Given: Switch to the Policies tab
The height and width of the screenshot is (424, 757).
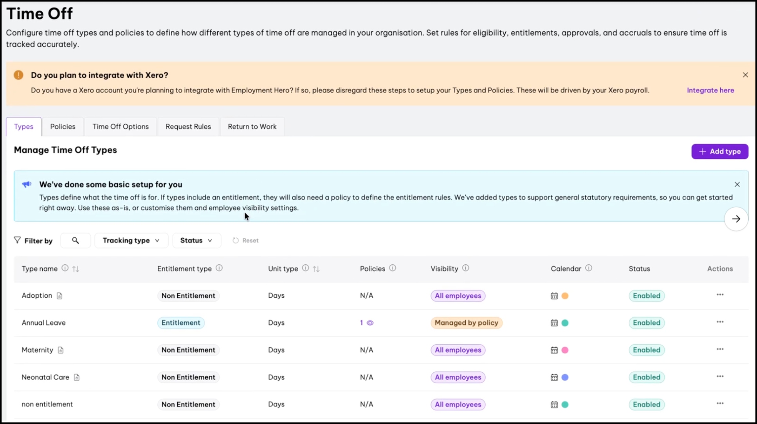Looking at the screenshot, I should coord(63,127).
